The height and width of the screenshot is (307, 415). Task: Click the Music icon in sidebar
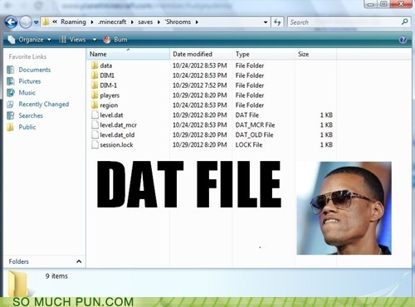11,93
